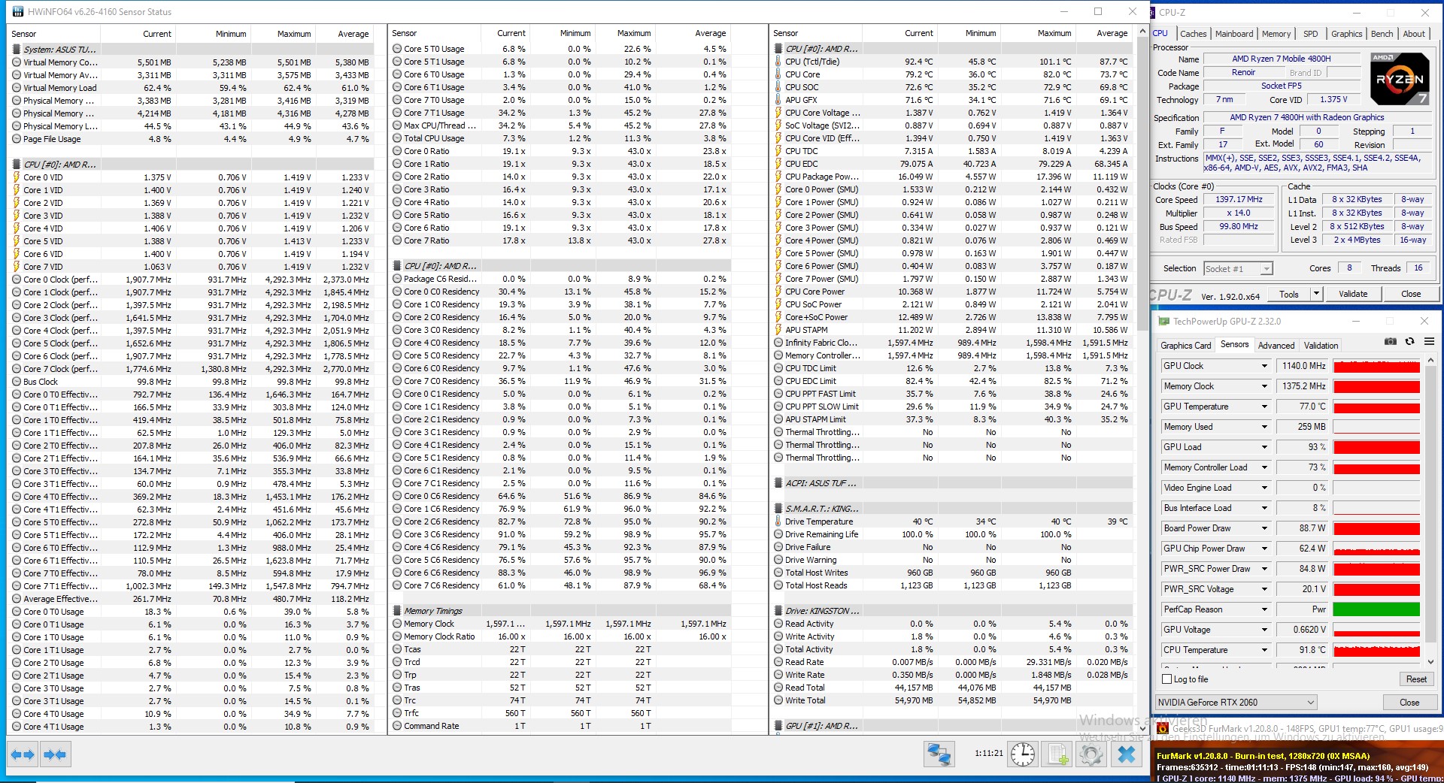This screenshot has height=783, width=1444.
Task: Click the GPU-Z title bar icon
Action: pyautogui.click(x=1164, y=322)
